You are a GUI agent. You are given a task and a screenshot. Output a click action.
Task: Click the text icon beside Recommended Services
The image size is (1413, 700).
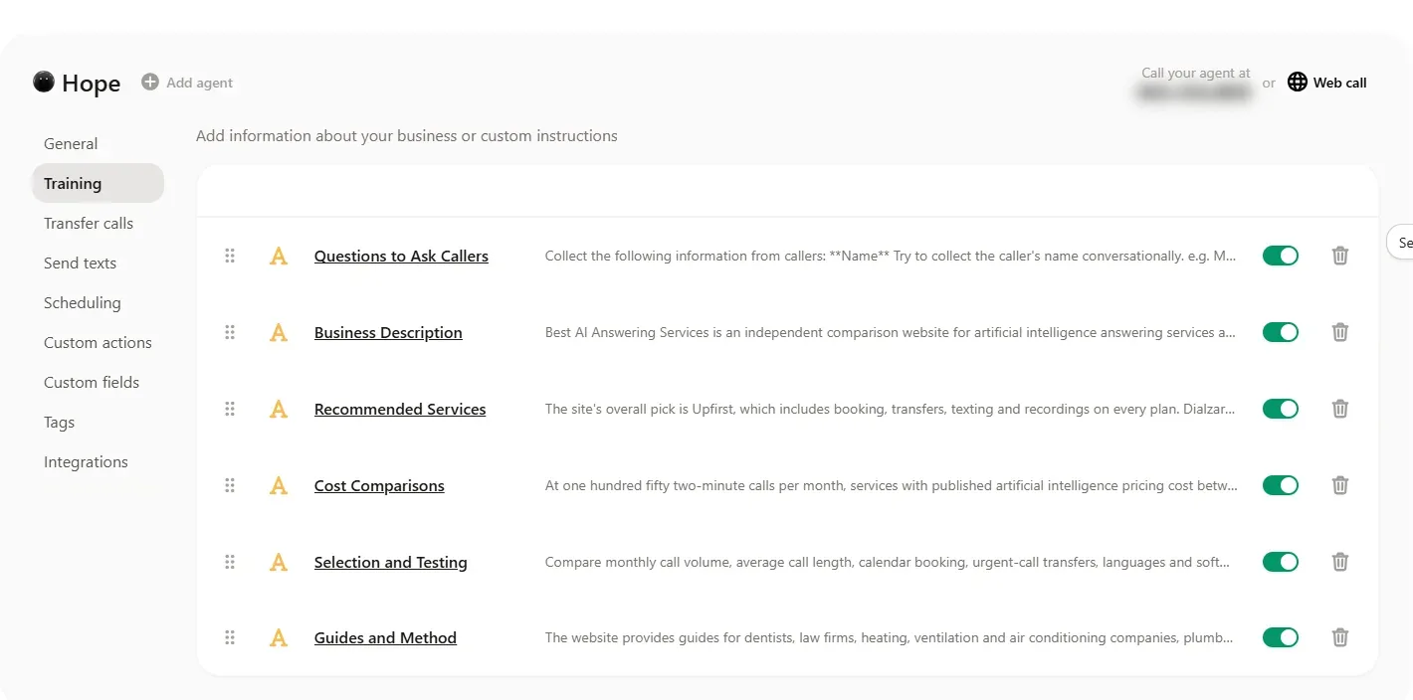coord(279,410)
